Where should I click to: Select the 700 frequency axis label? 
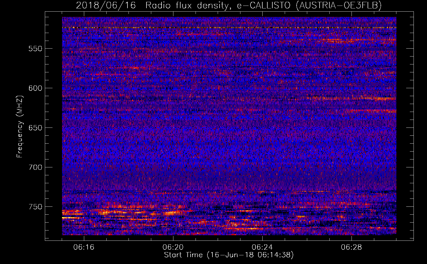[x=35, y=167]
